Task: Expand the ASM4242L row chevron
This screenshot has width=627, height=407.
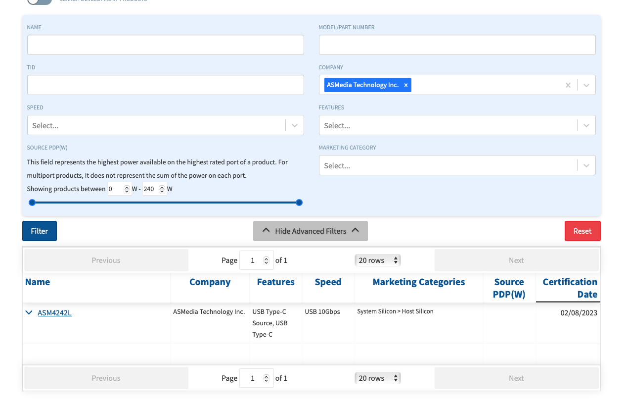Action: click(x=29, y=312)
